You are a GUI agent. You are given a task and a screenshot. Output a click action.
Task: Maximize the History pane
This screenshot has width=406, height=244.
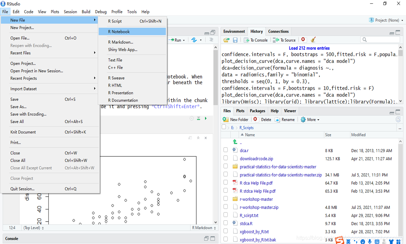[398, 33]
